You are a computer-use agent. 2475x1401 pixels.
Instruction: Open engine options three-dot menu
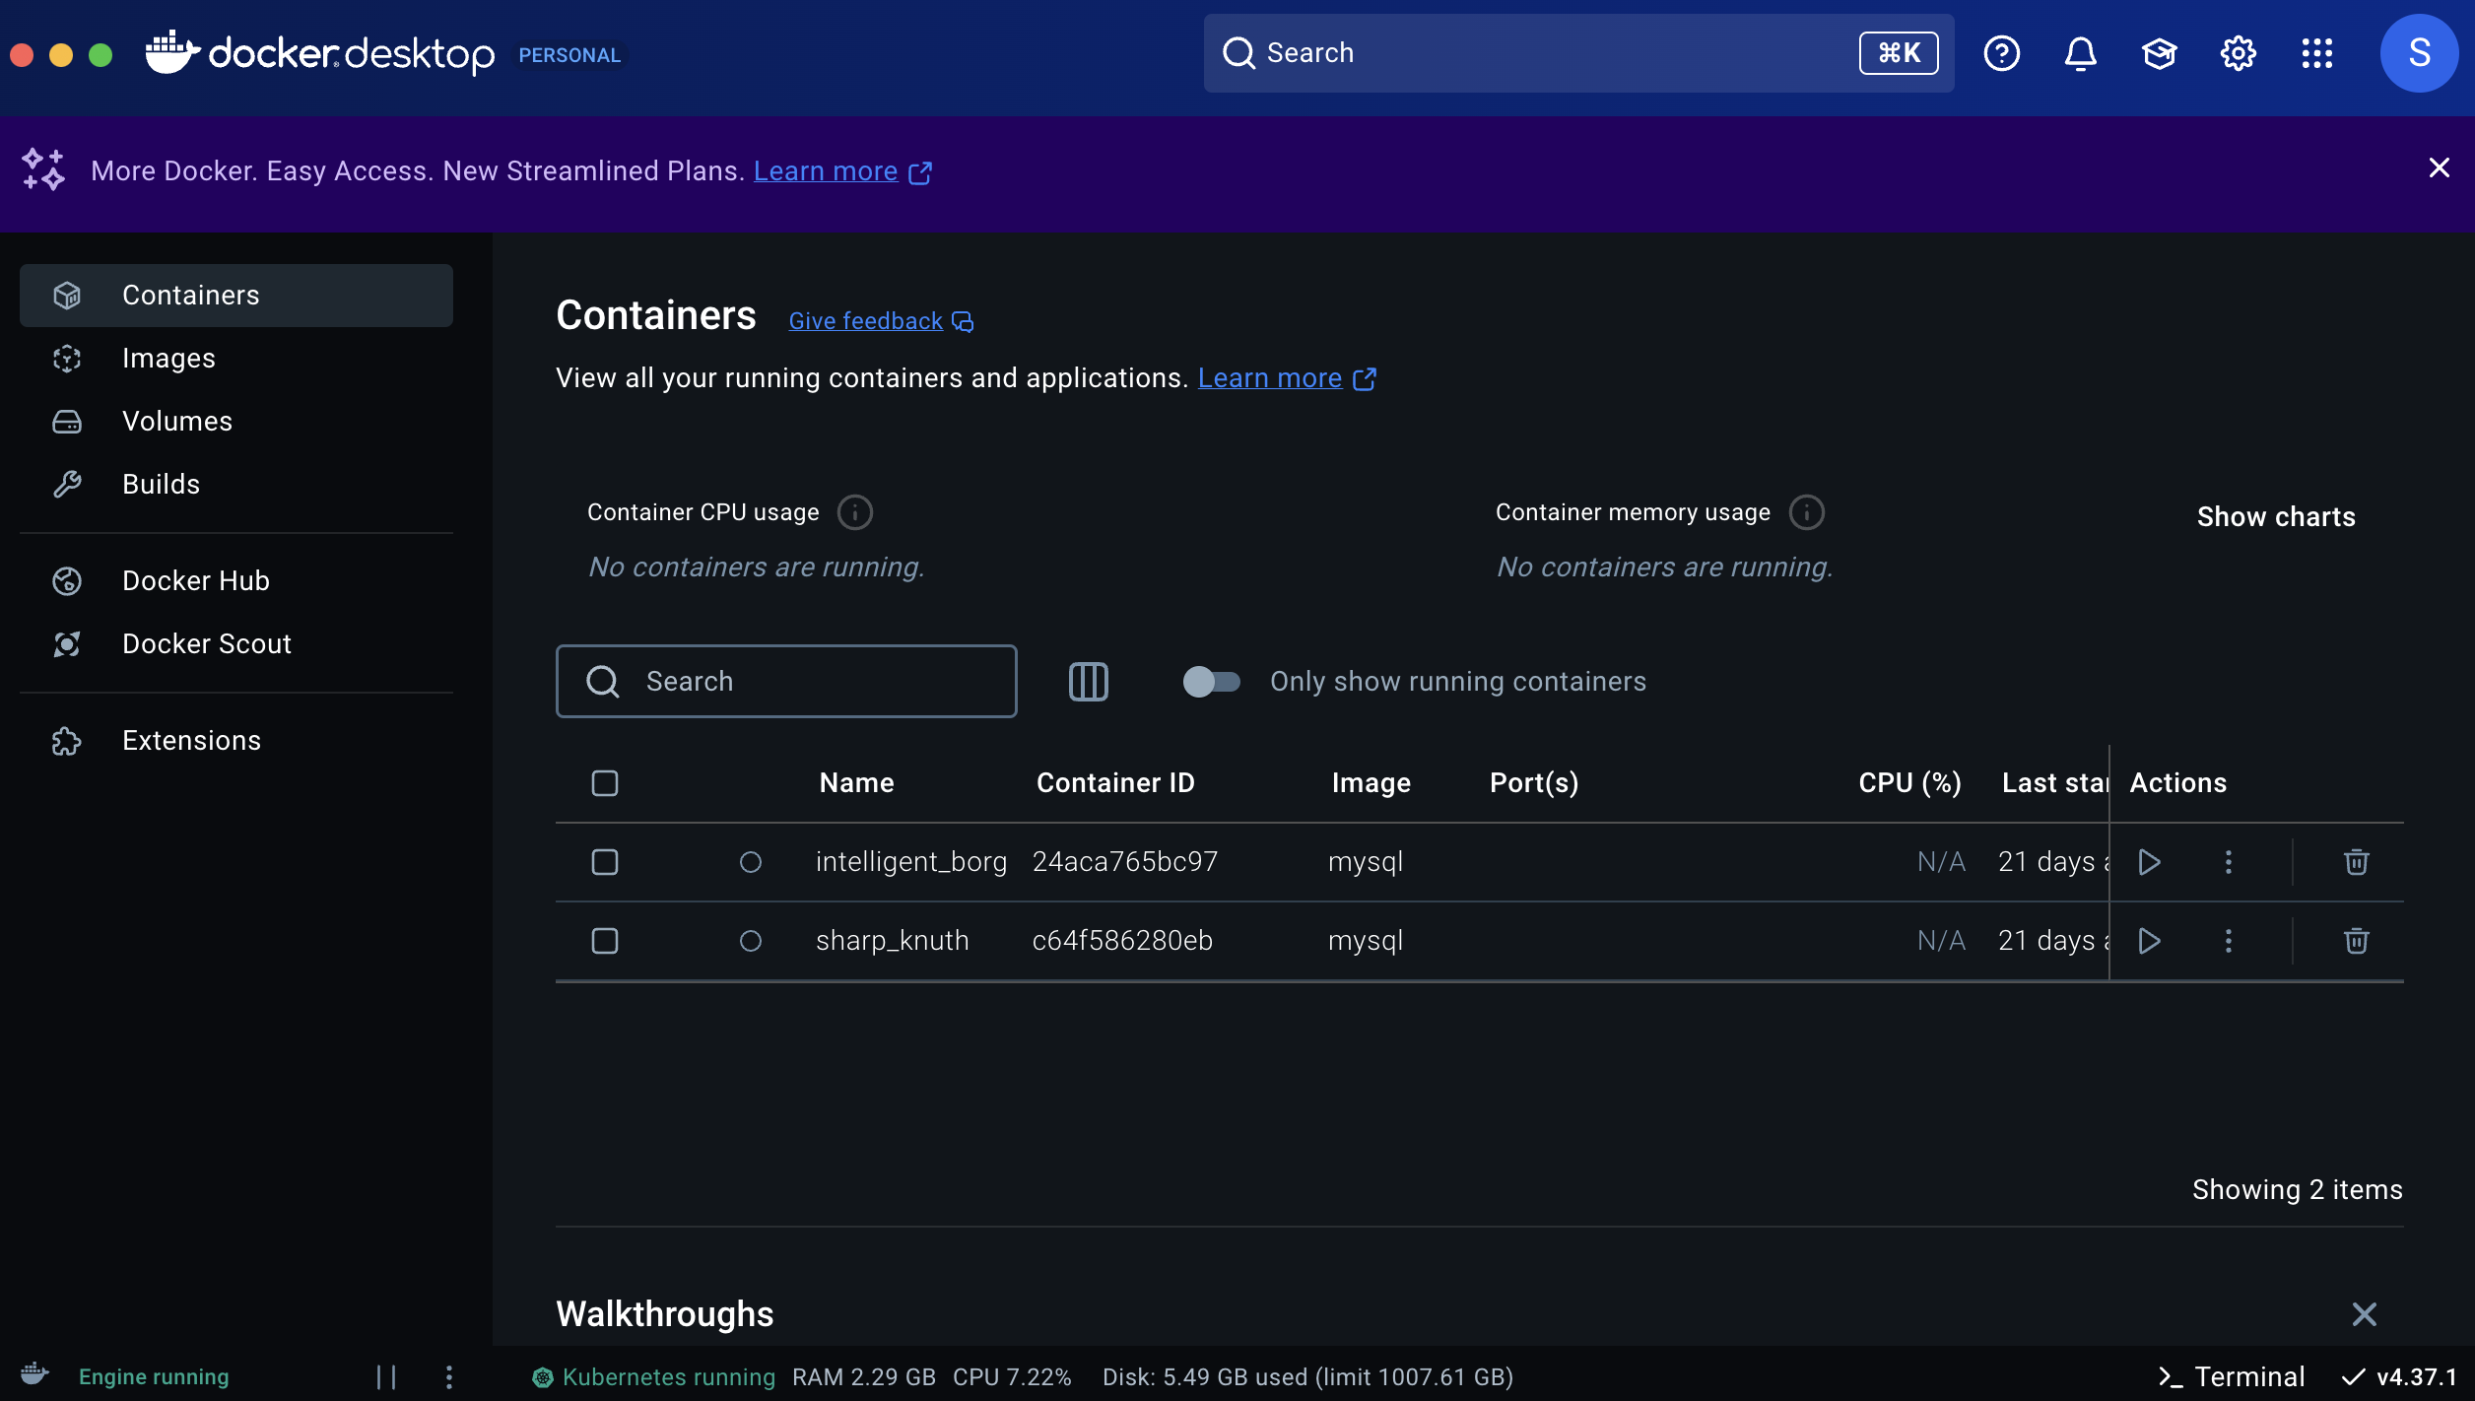449,1377
